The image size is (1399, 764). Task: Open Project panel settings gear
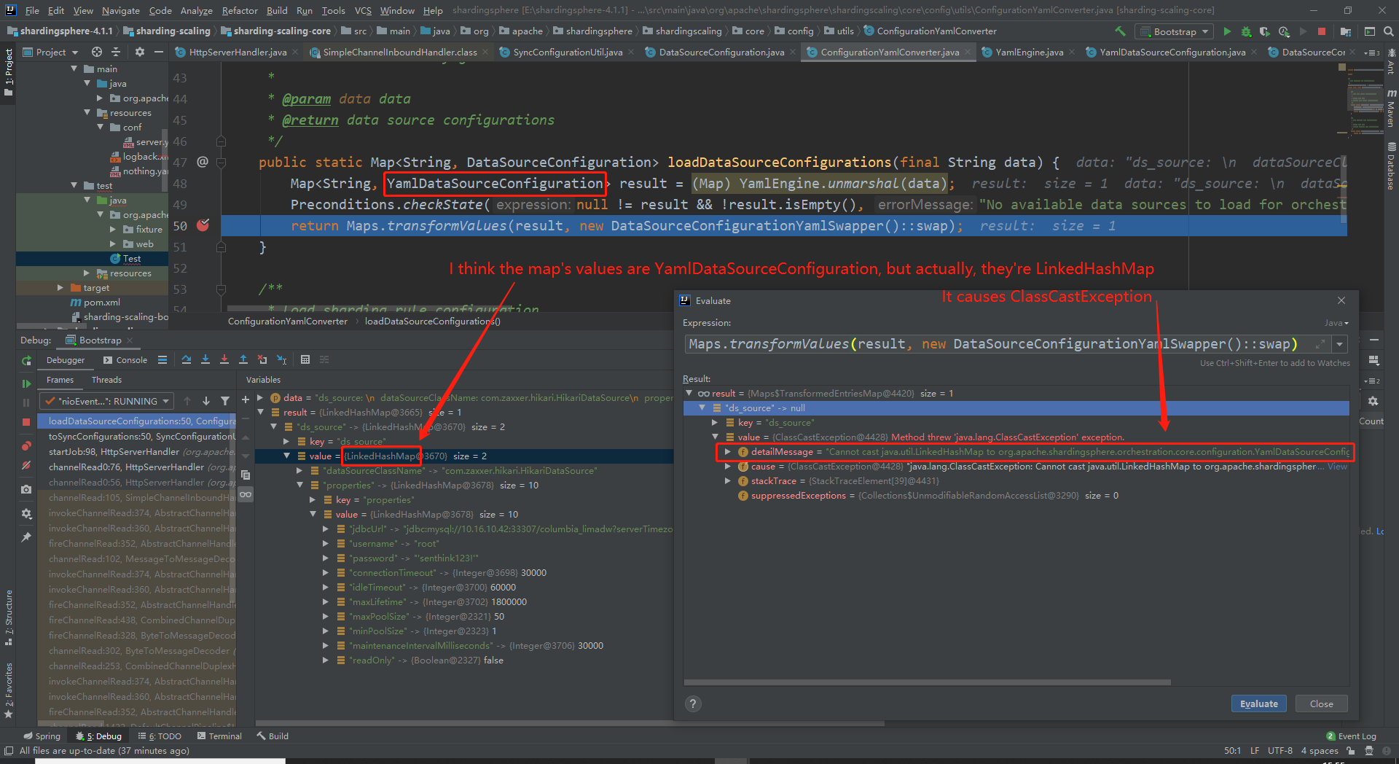[140, 52]
